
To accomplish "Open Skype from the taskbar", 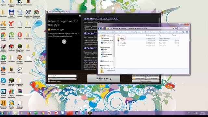I will coord(83,113).
